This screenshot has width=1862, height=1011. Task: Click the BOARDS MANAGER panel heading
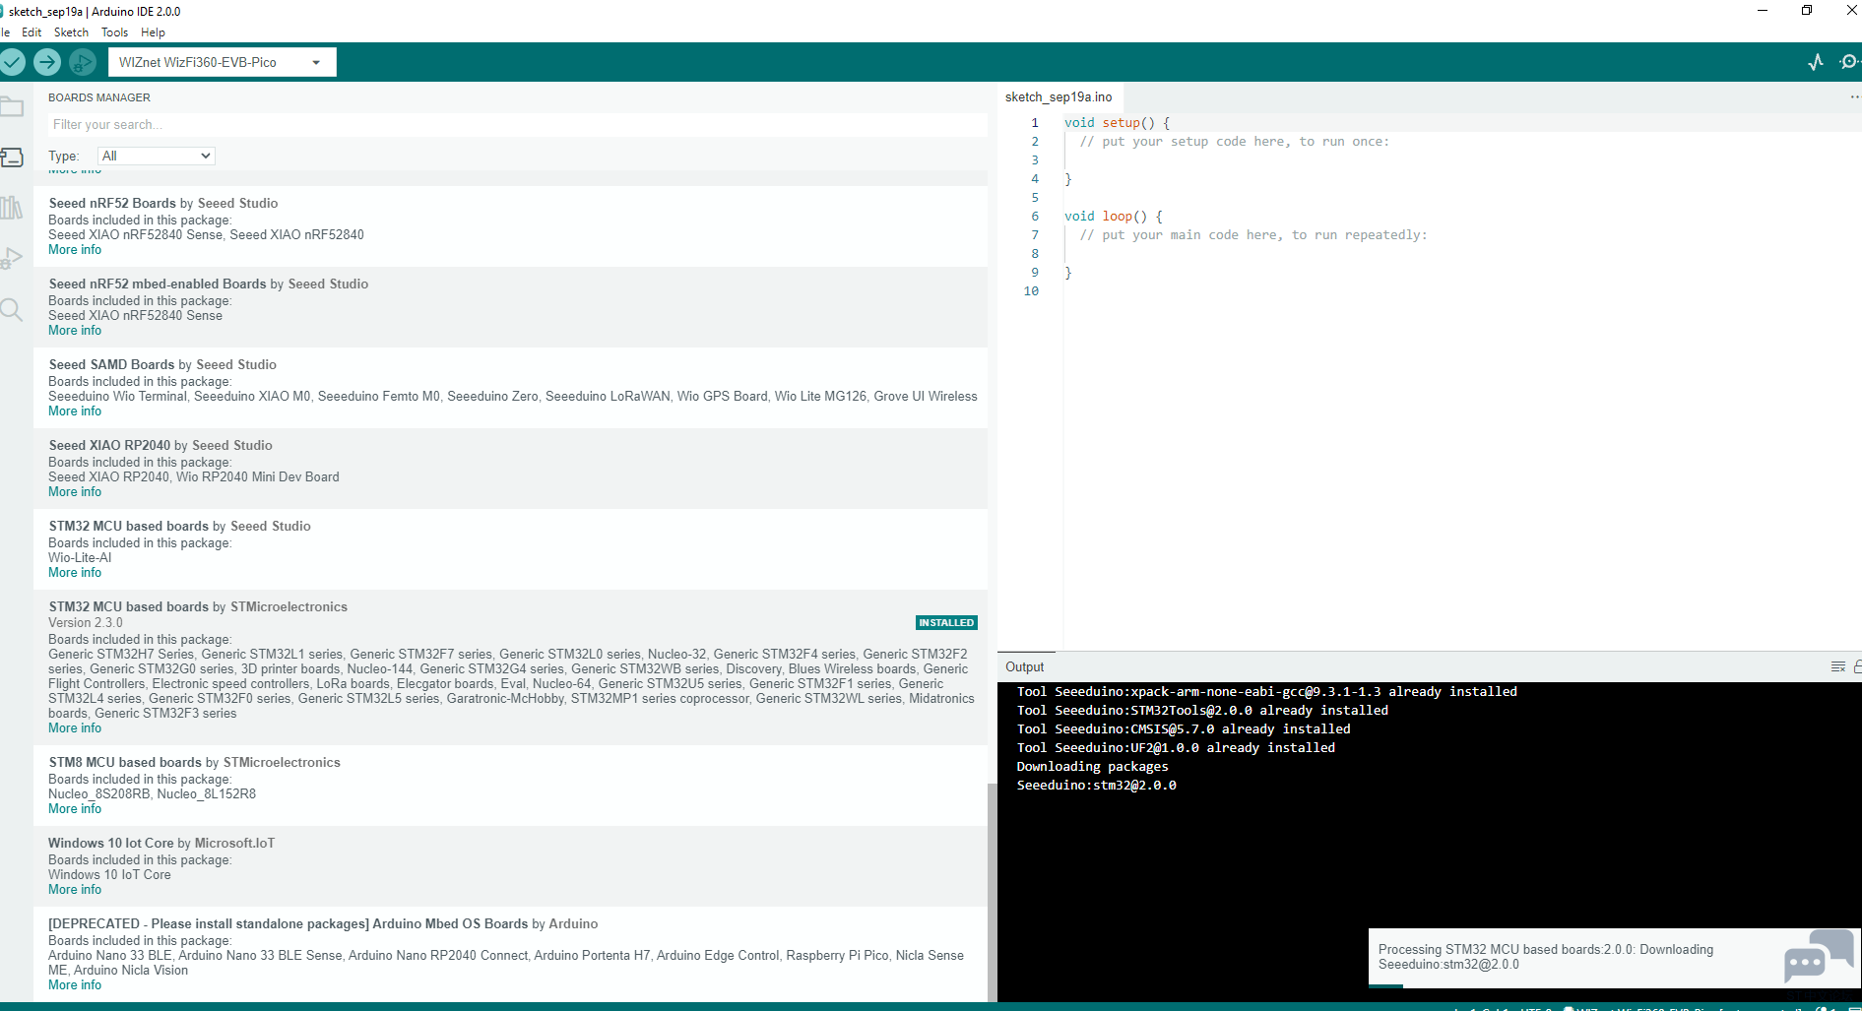[x=99, y=97]
